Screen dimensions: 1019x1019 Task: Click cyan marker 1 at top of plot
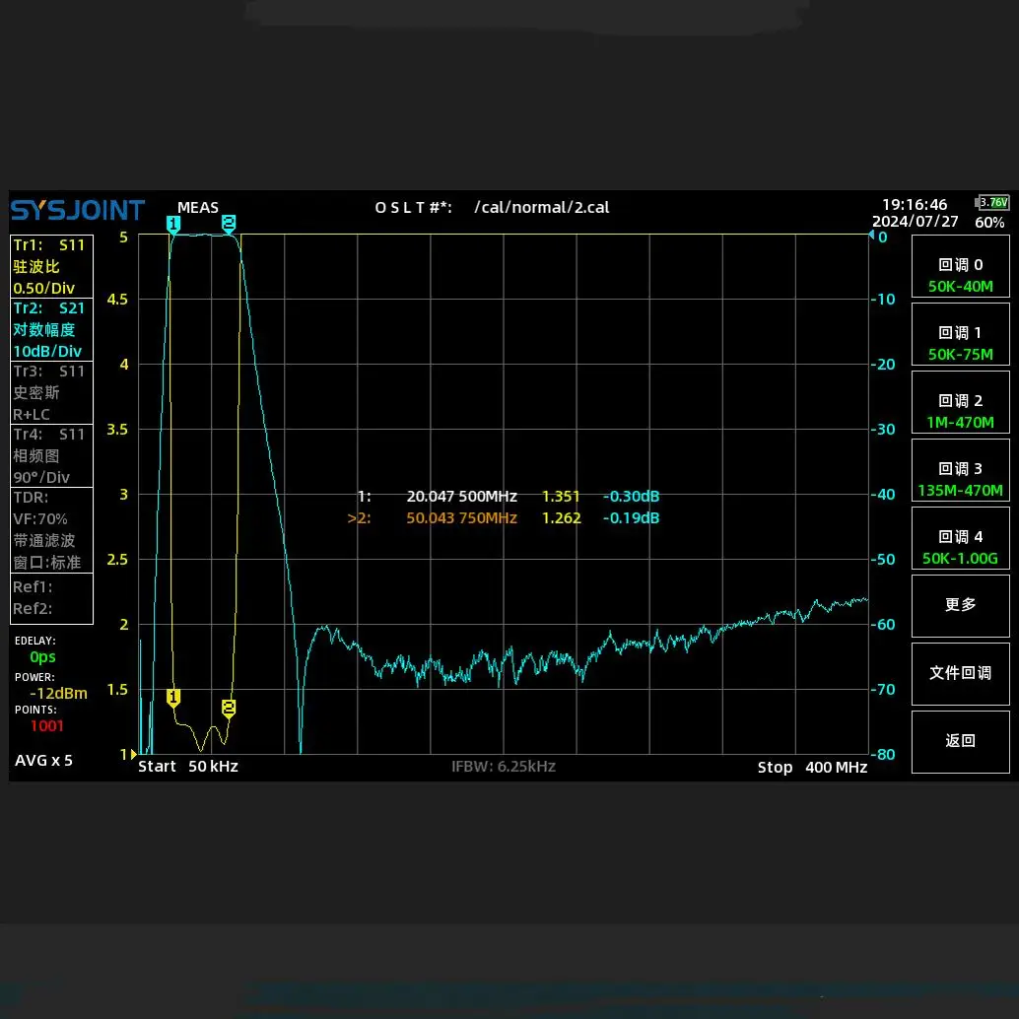pyautogui.click(x=172, y=225)
